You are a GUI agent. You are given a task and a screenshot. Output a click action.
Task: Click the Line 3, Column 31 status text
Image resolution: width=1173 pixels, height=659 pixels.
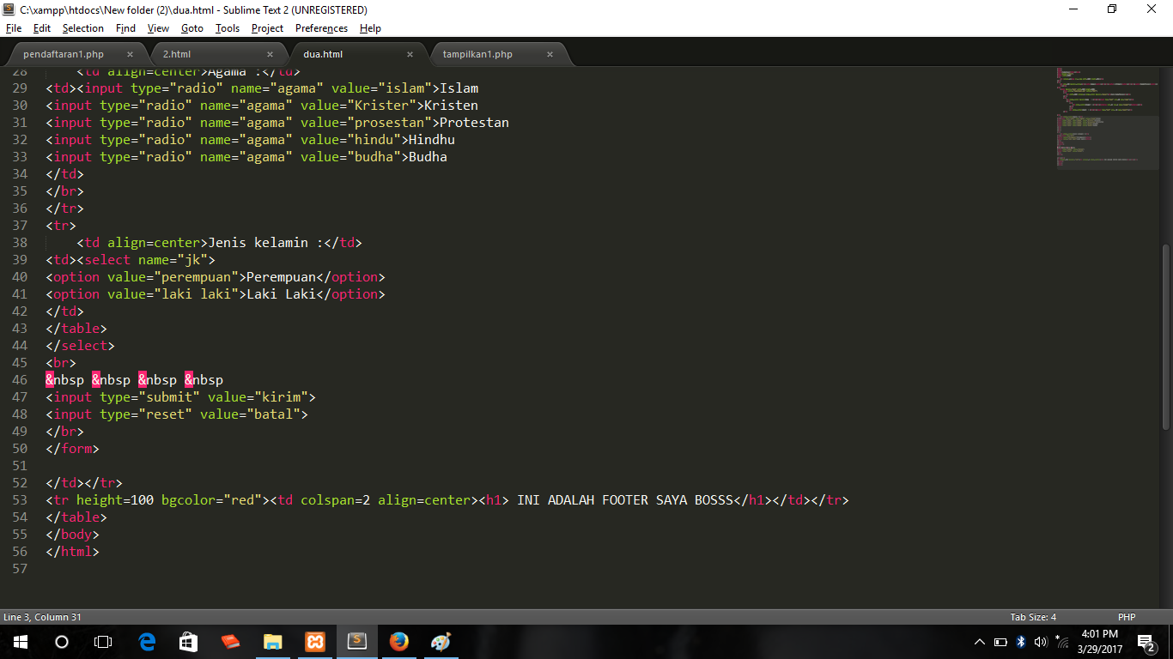[x=42, y=617]
